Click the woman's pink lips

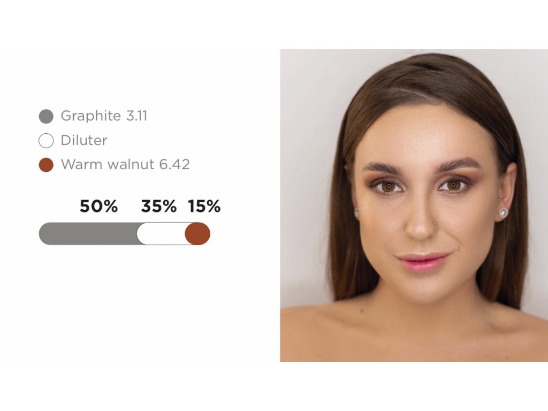click(x=422, y=261)
